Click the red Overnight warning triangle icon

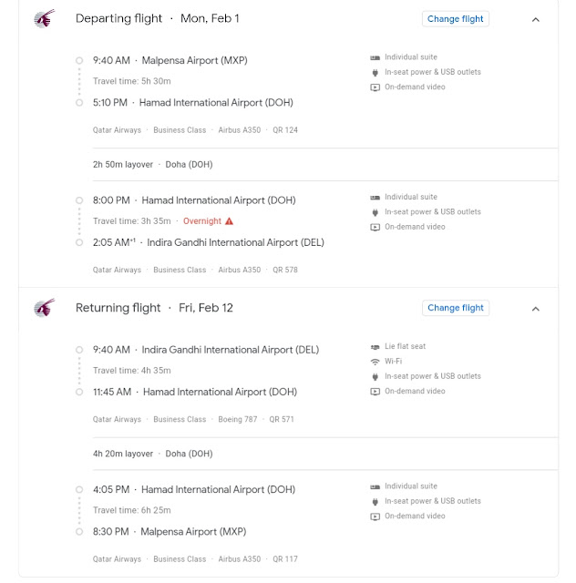(229, 221)
